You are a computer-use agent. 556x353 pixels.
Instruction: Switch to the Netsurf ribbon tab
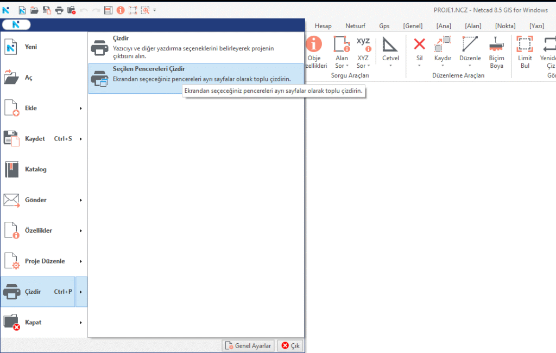pyautogui.click(x=355, y=26)
